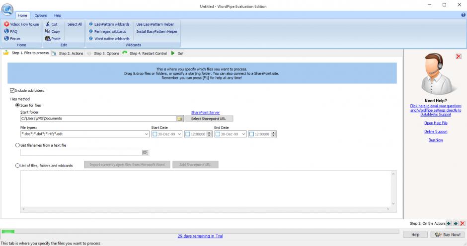The width and height of the screenshot is (467, 246).
Task: Go to previous tip with left arrow
Action: 449,223
